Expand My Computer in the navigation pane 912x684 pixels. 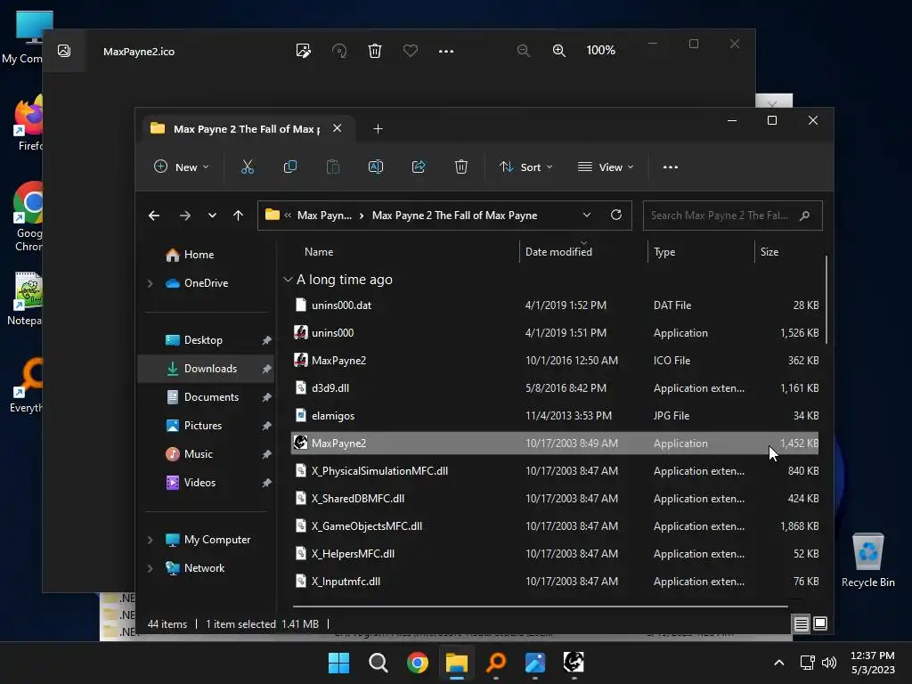(x=150, y=540)
